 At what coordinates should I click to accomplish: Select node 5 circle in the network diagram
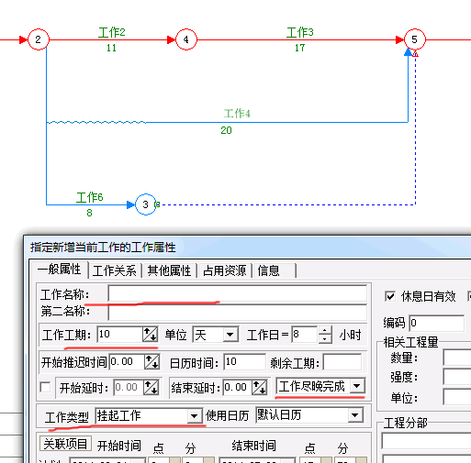(x=415, y=39)
